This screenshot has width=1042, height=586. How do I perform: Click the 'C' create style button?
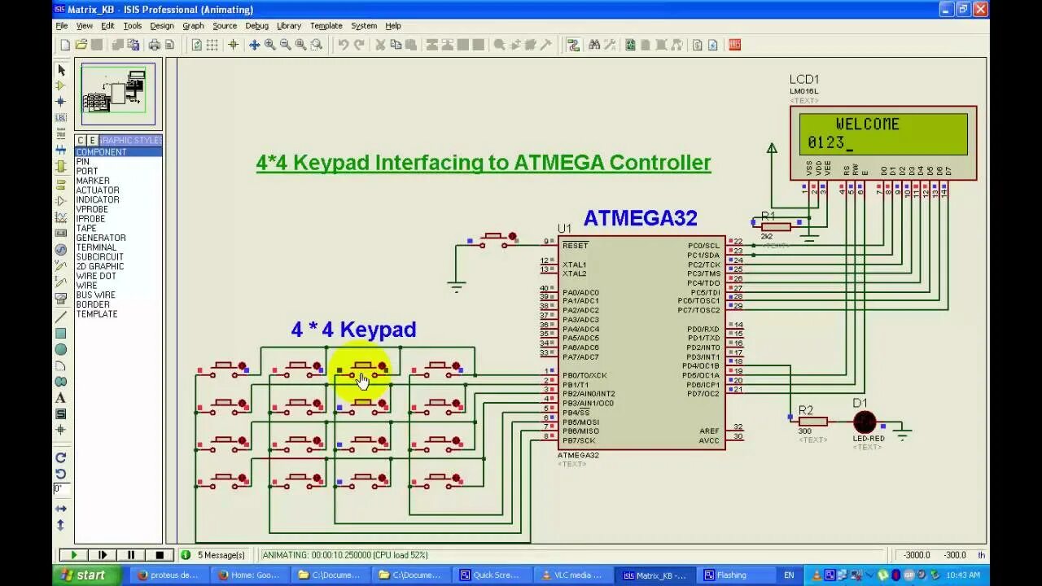point(81,140)
